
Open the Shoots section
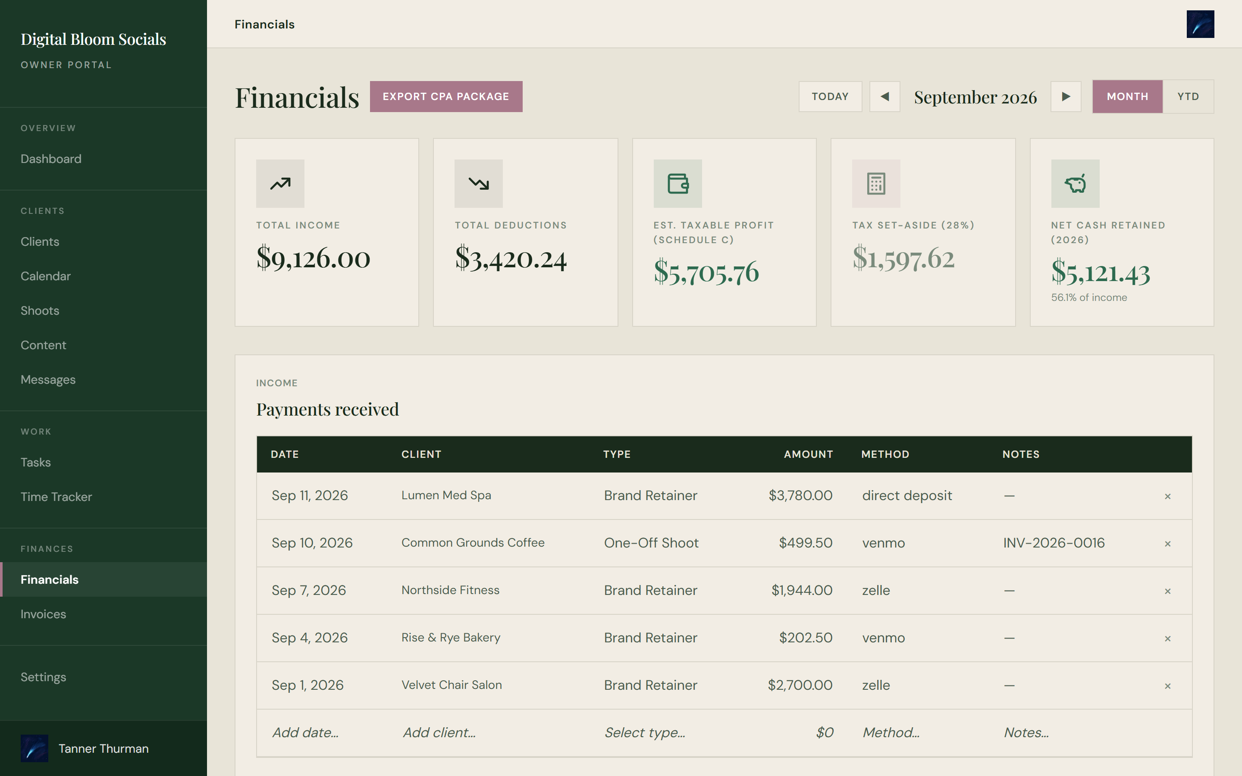coord(103,310)
